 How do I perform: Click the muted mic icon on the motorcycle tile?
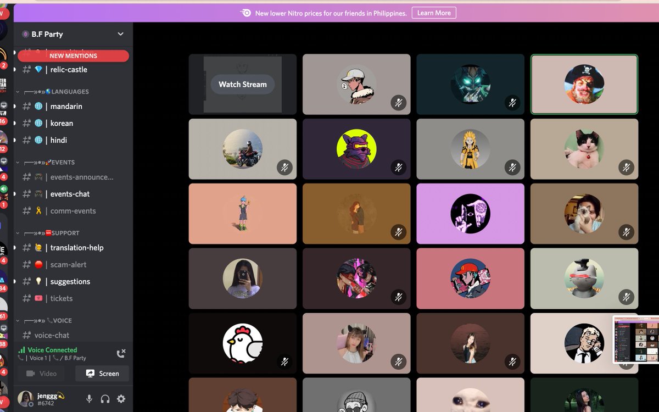tap(284, 167)
